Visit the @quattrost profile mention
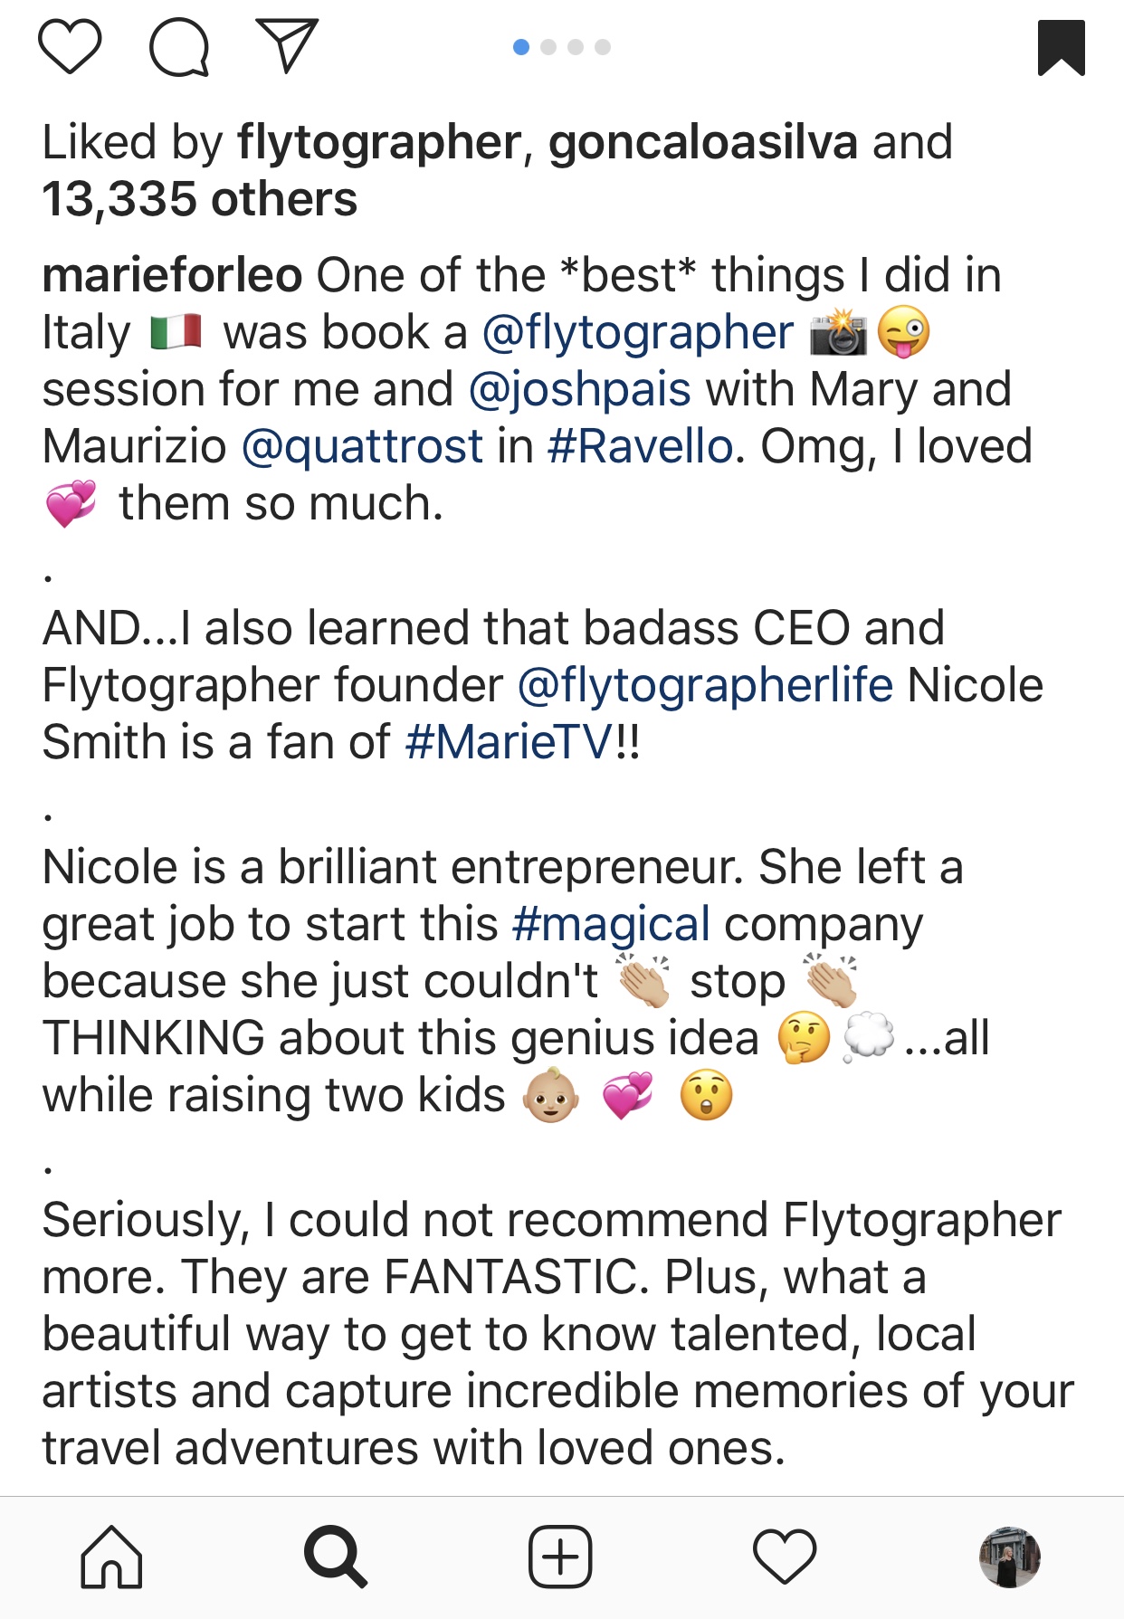 pyautogui.click(x=362, y=447)
